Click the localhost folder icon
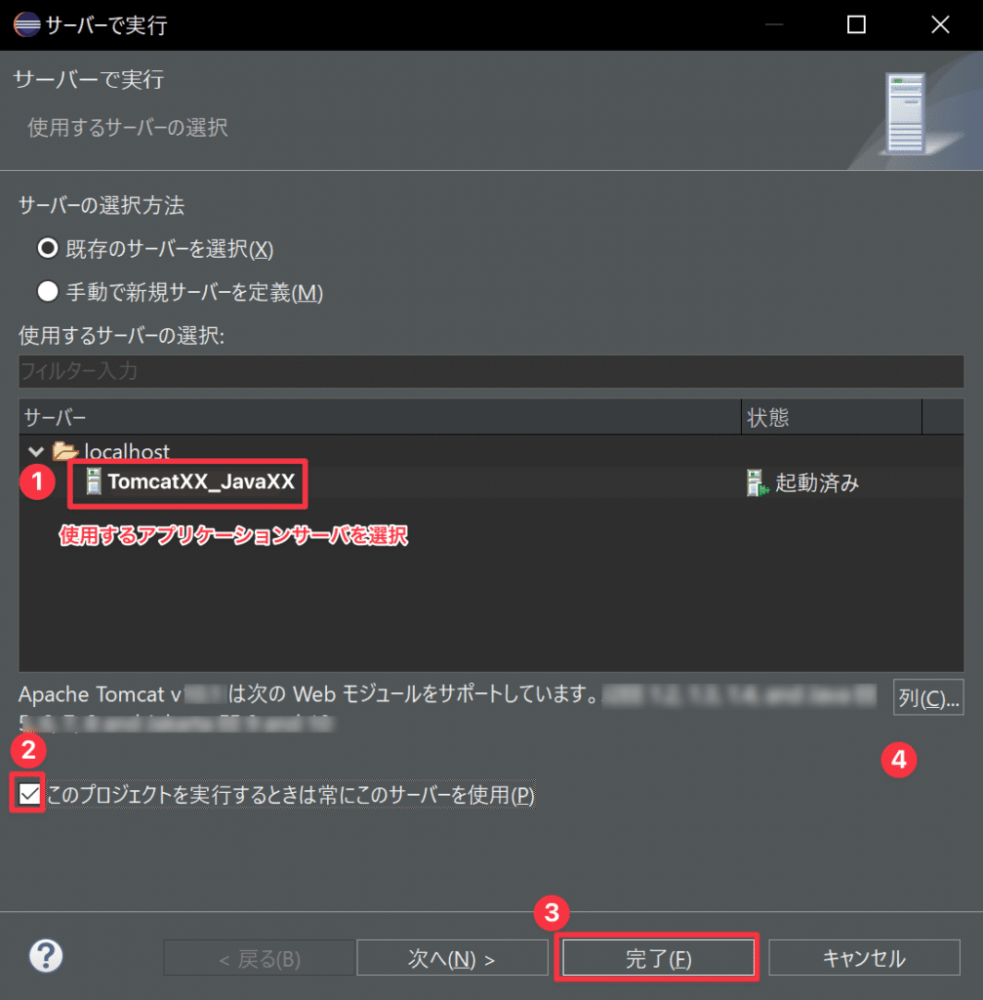The height and width of the screenshot is (1000, 983). 64,451
